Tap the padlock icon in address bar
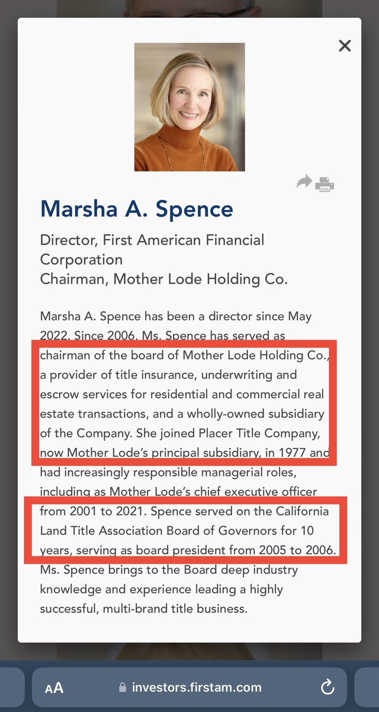 [x=123, y=688]
